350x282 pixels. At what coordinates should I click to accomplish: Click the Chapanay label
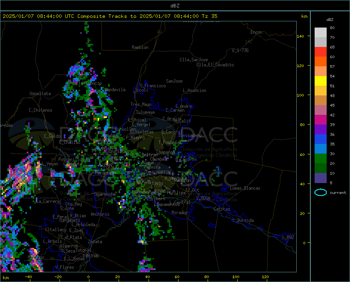pyautogui.click(x=166, y=152)
